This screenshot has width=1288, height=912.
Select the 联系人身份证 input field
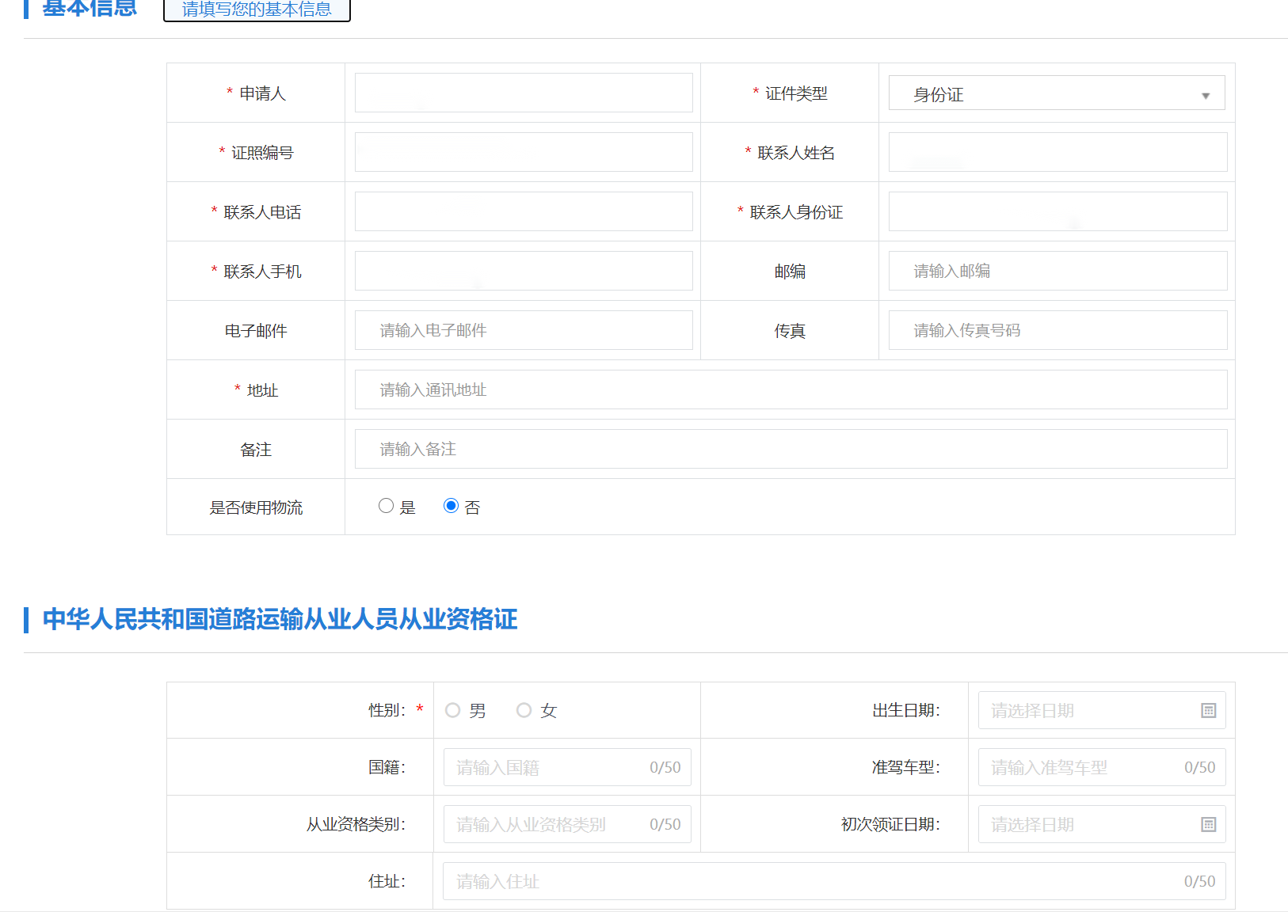[1057, 211]
